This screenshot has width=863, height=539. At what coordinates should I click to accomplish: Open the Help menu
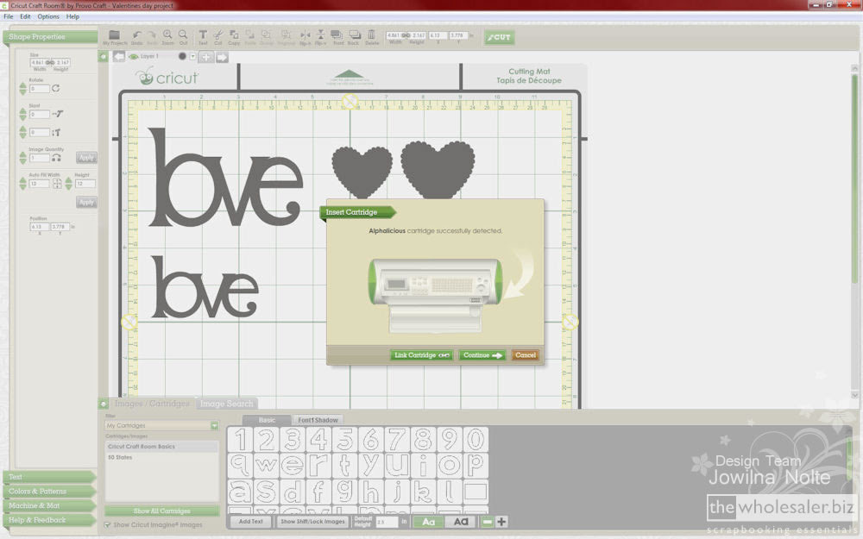(x=72, y=16)
